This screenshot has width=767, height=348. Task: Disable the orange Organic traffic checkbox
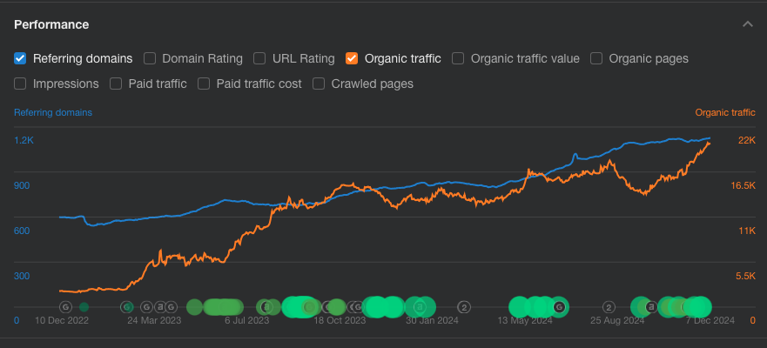[352, 59]
